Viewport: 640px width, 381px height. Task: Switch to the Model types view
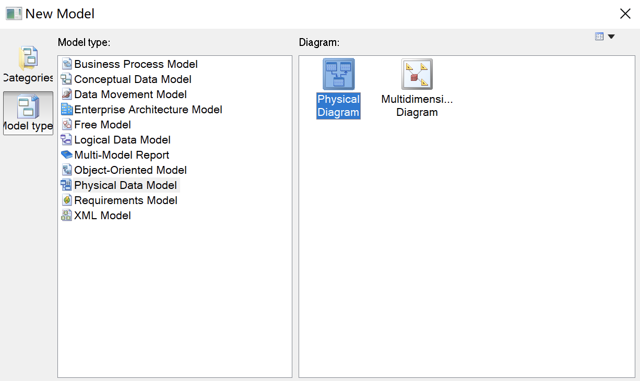click(x=28, y=113)
